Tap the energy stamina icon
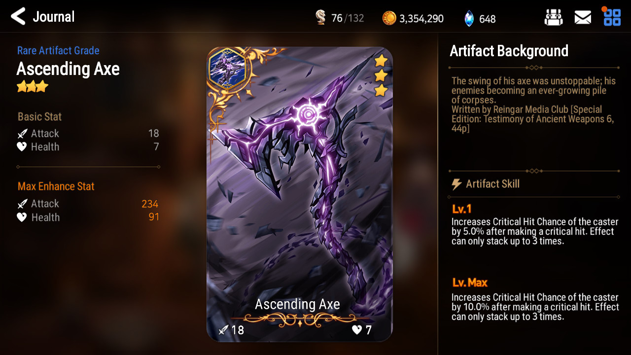Image resolution: width=631 pixels, height=355 pixels. [x=320, y=18]
